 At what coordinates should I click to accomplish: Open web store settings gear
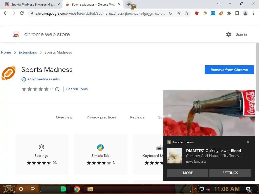click(229, 34)
